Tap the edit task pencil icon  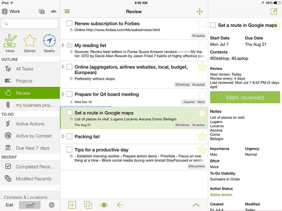[x=274, y=12]
